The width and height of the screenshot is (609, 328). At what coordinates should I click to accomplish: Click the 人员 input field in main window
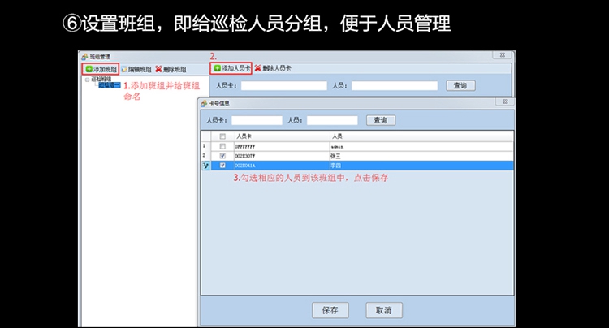tap(394, 85)
